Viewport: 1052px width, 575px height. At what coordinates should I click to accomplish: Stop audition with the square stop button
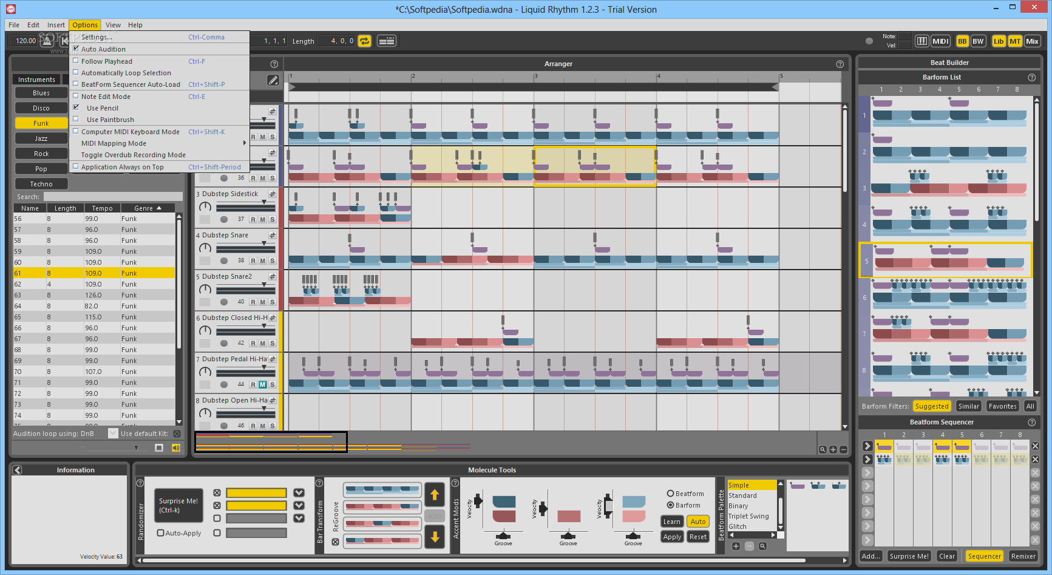tap(159, 447)
